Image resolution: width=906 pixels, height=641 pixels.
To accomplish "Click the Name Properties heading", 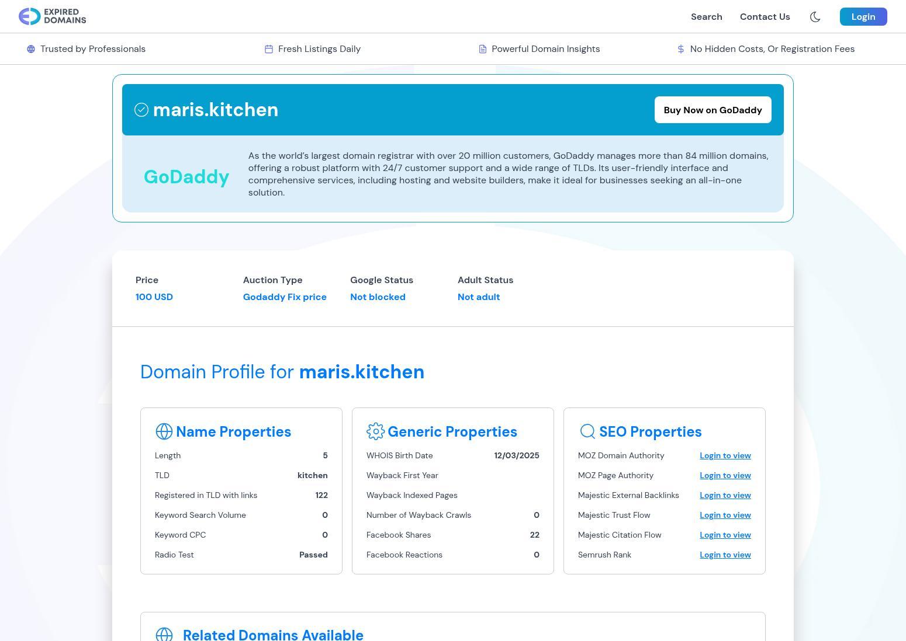I will [x=233, y=431].
